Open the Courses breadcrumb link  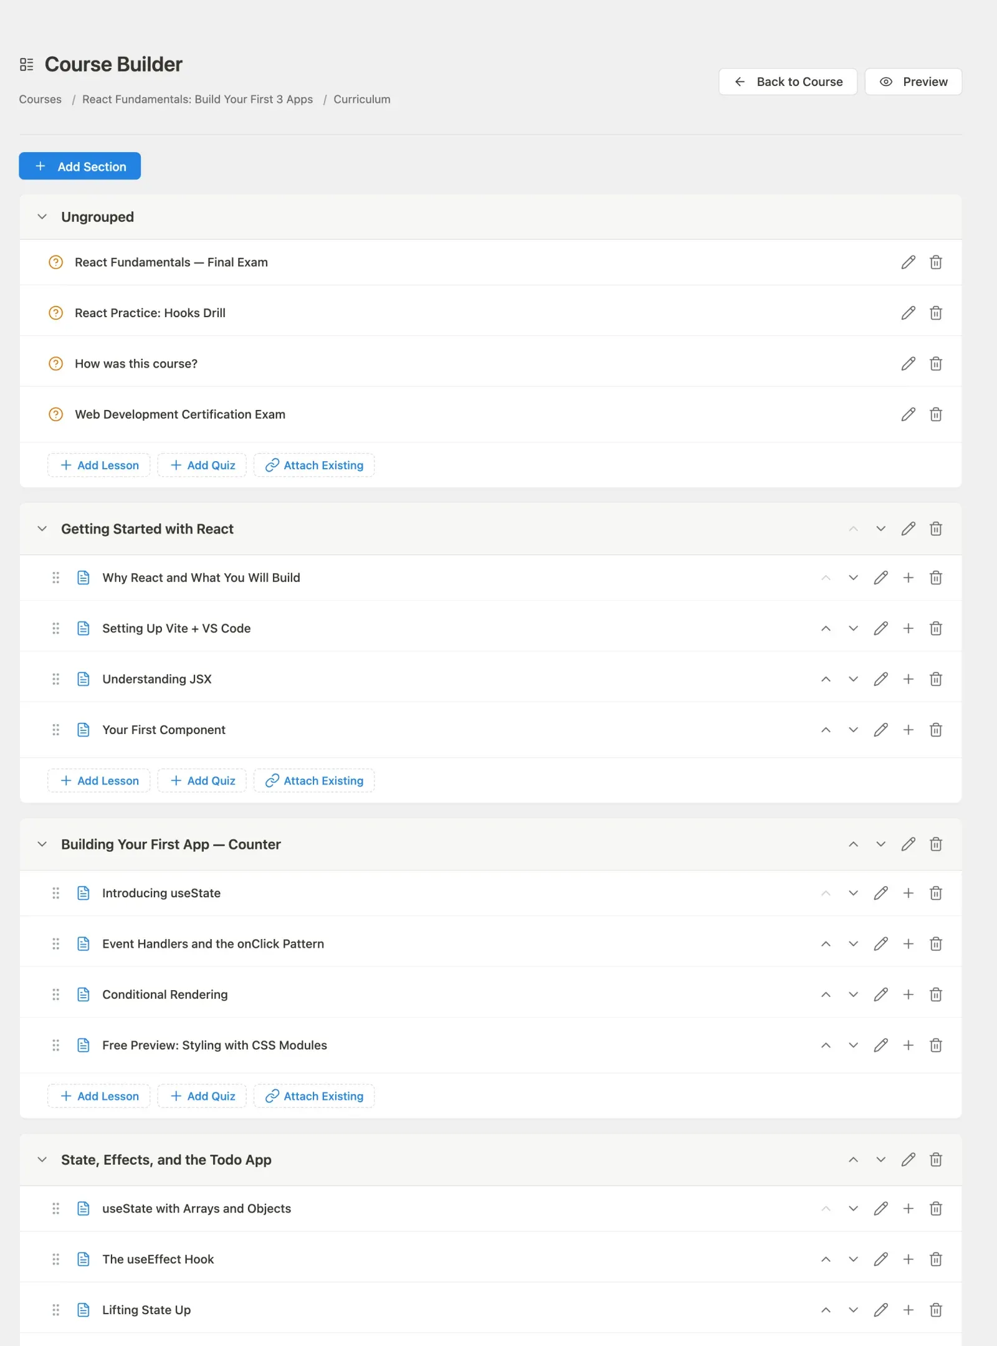41,99
